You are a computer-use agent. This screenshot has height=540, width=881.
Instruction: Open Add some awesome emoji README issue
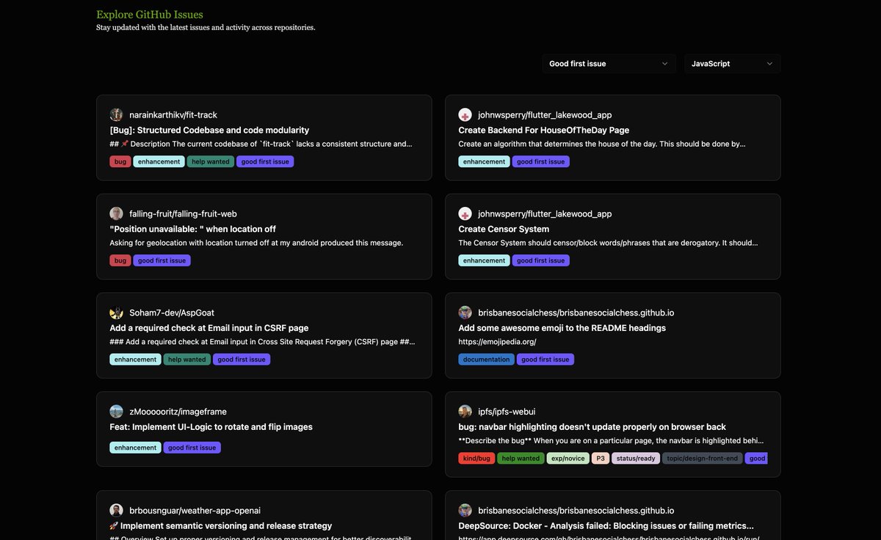pos(562,328)
